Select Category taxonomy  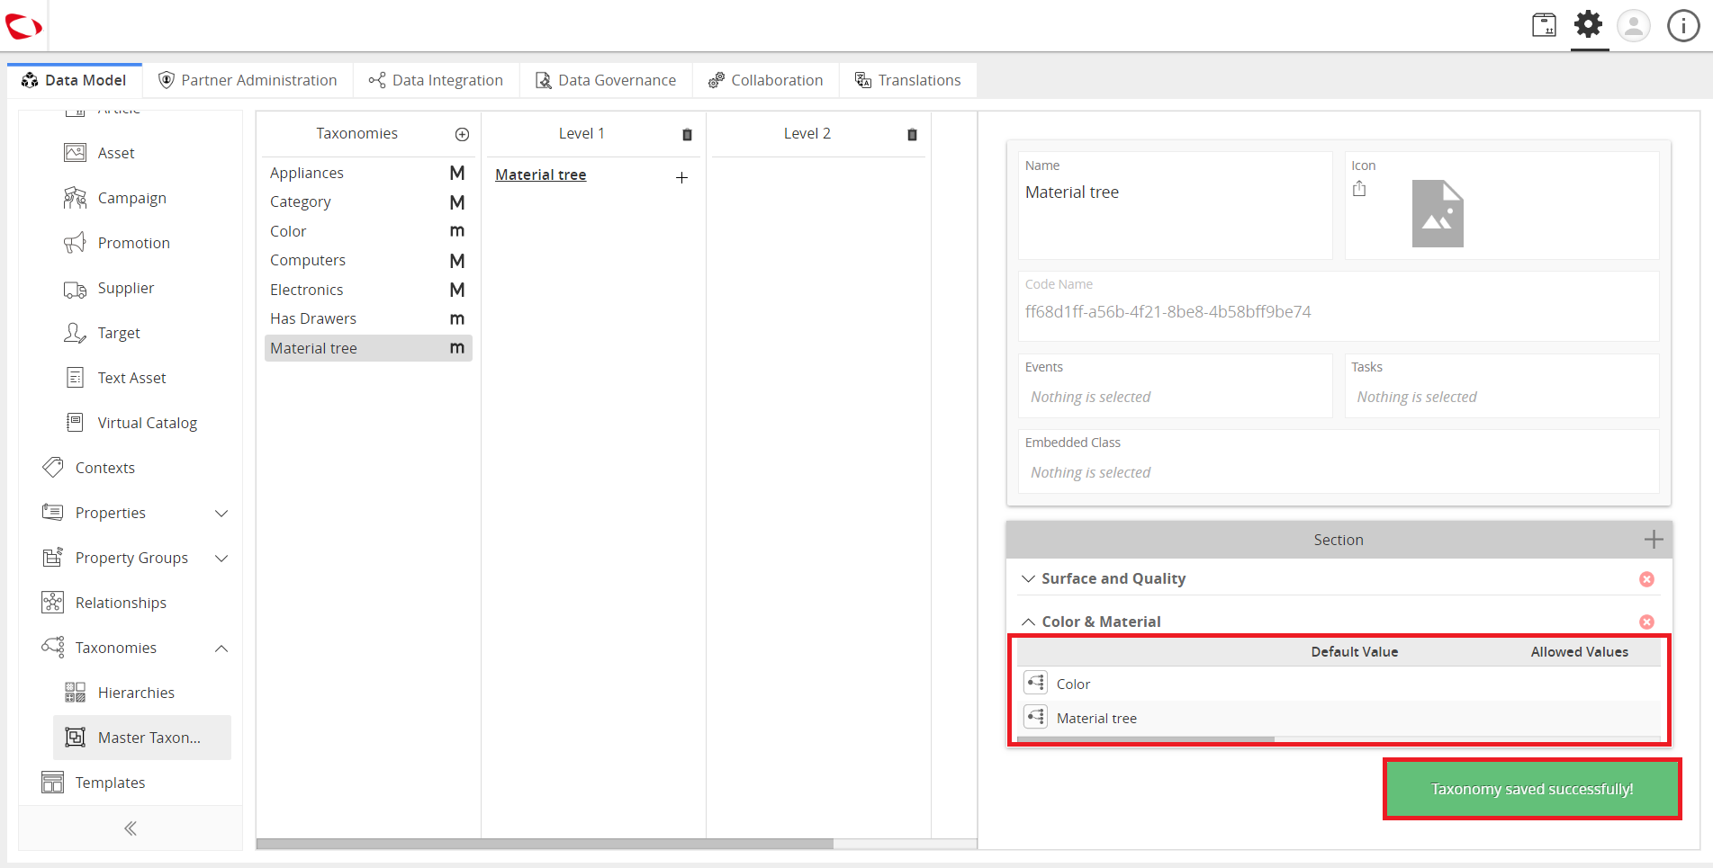click(368, 202)
